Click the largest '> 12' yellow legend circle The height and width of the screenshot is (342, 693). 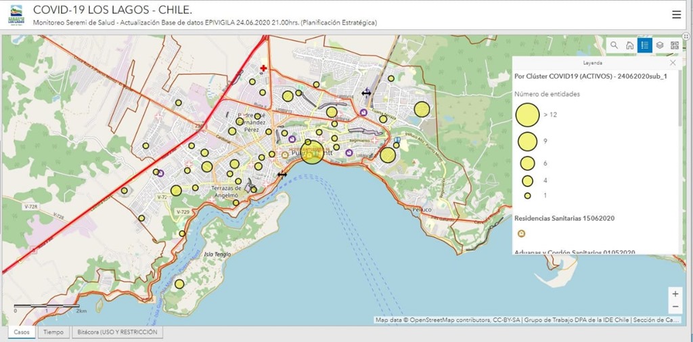click(x=527, y=114)
